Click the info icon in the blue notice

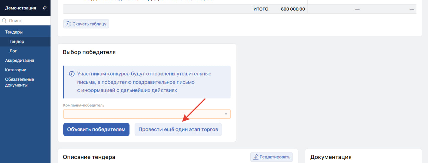coord(72,74)
